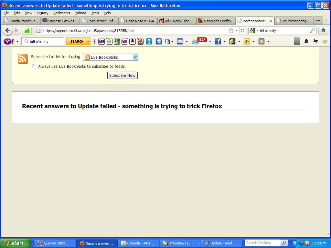Click the shopping bag toolbar icon
The image size is (331, 248).
tap(262, 42)
